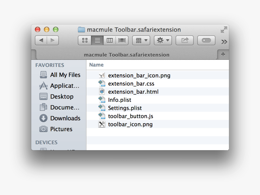Close the window with the red button

38,30
